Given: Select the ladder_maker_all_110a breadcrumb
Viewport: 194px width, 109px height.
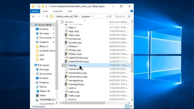Looking at the screenshot, I should [67, 16].
